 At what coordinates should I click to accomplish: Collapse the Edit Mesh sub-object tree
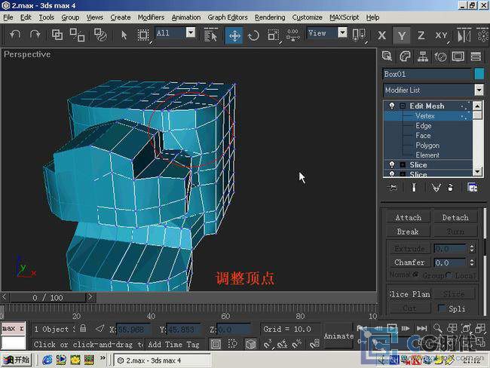click(403, 106)
